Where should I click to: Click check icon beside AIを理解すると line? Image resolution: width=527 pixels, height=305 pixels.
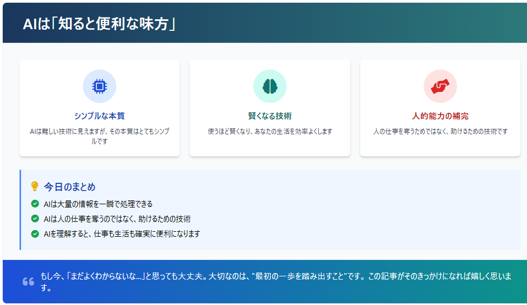click(35, 233)
